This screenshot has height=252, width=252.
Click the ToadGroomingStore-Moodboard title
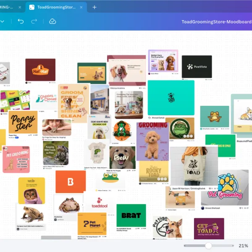pyautogui.click(x=217, y=22)
